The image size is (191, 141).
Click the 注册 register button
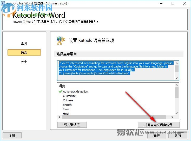(x=12, y=135)
